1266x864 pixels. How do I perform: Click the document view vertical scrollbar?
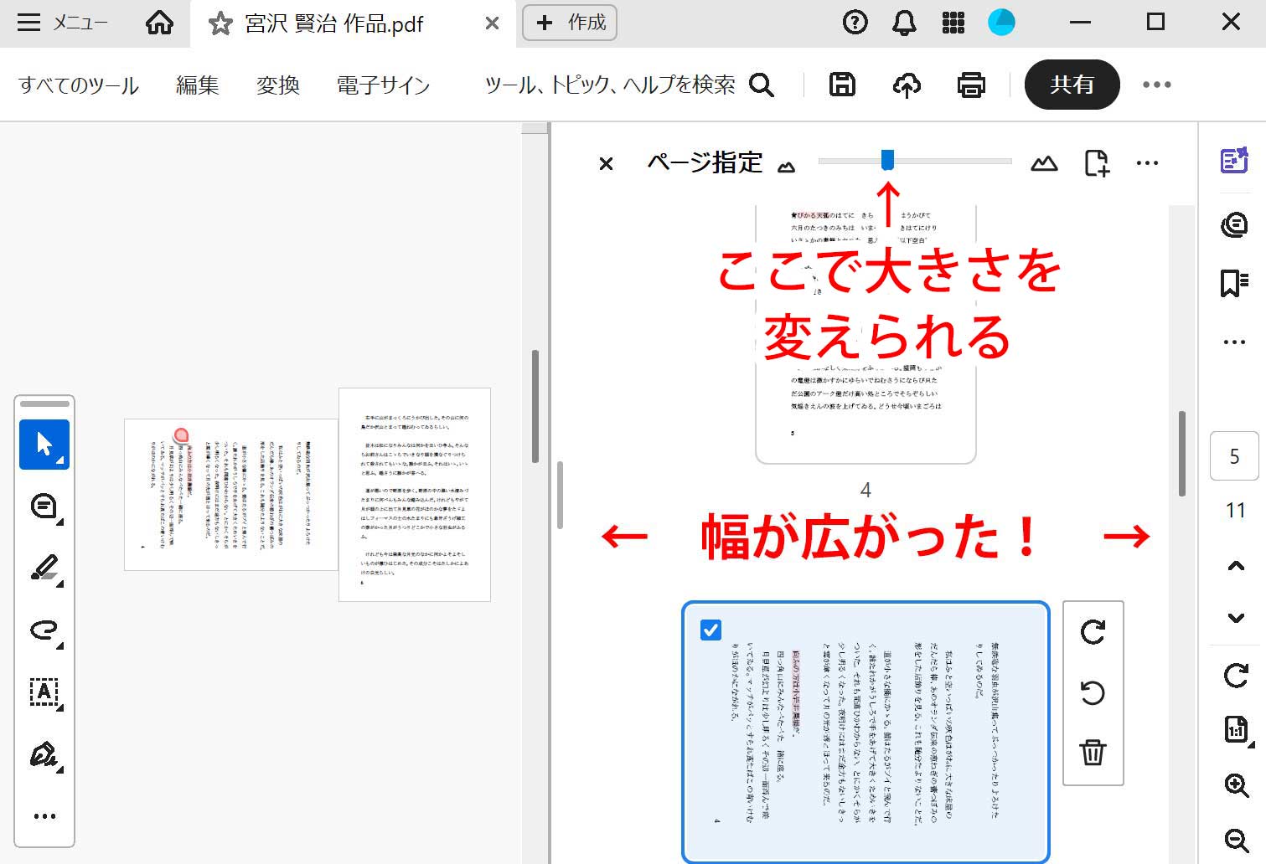click(535, 406)
